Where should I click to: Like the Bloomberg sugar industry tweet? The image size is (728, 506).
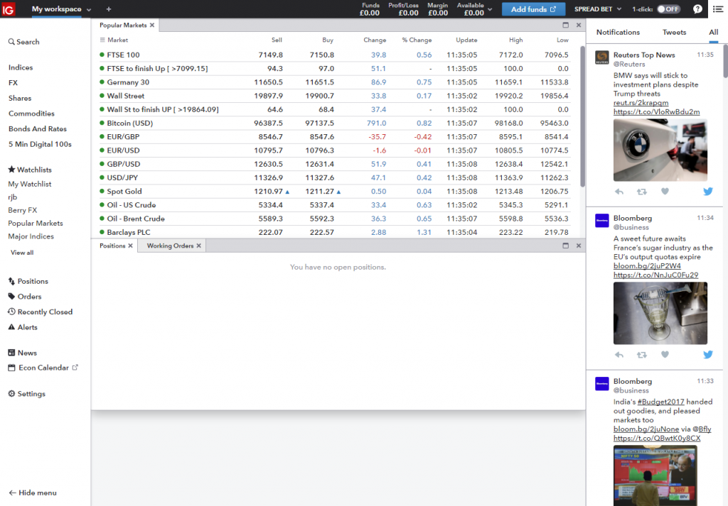665,354
